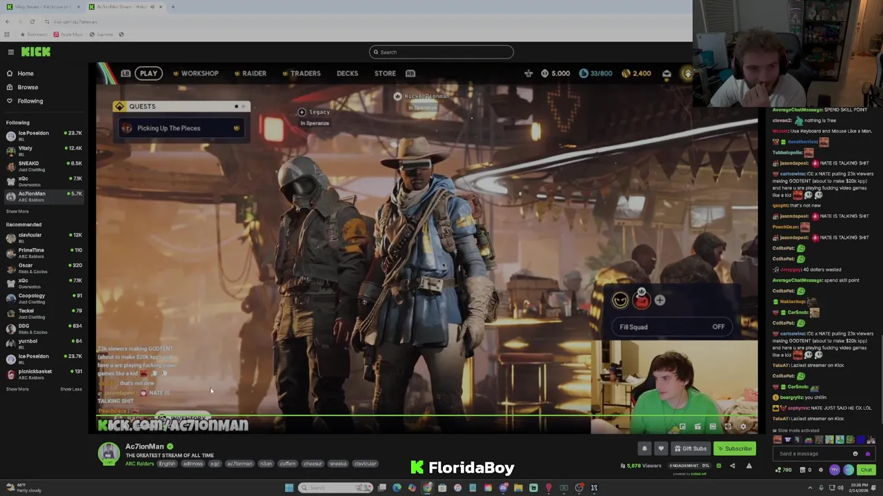Select the PLAY tab in game menu

148,73
